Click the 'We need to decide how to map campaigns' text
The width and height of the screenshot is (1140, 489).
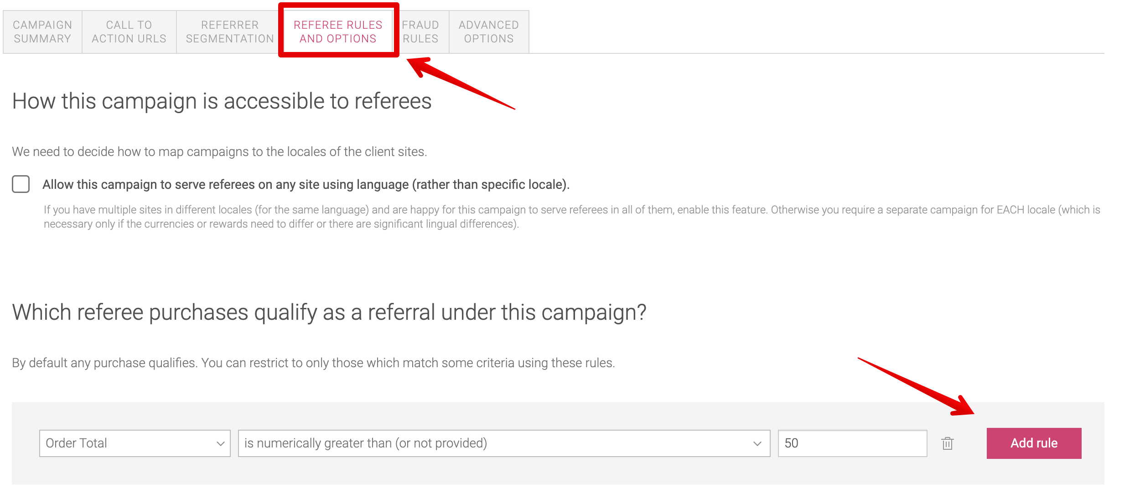(x=219, y=152)
